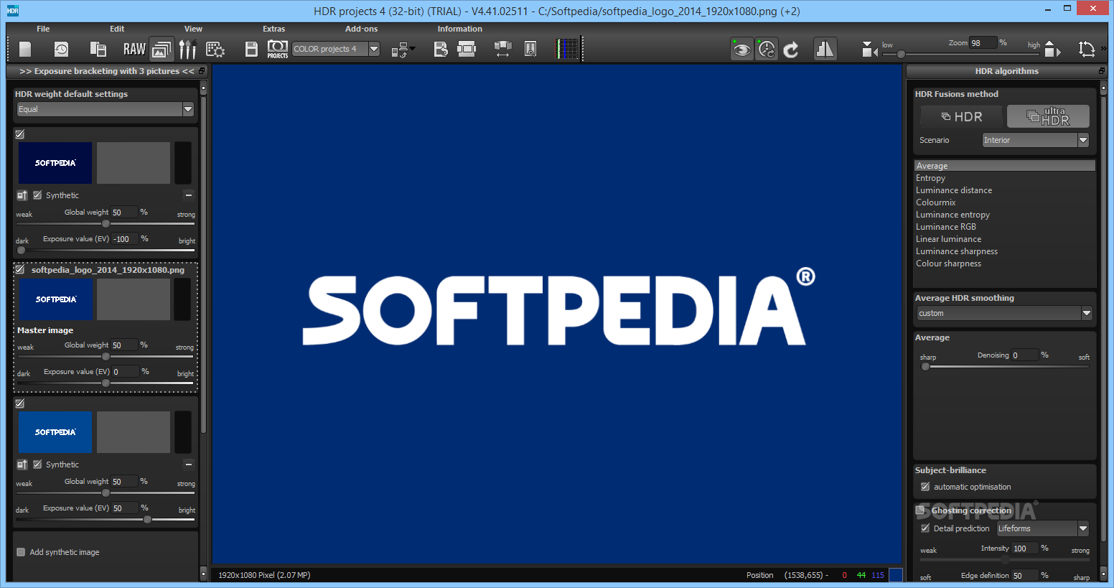Open Lifeforms detail prediction dropdown
Viewport: 1114px width, 588px height.
pos(1042,528)
